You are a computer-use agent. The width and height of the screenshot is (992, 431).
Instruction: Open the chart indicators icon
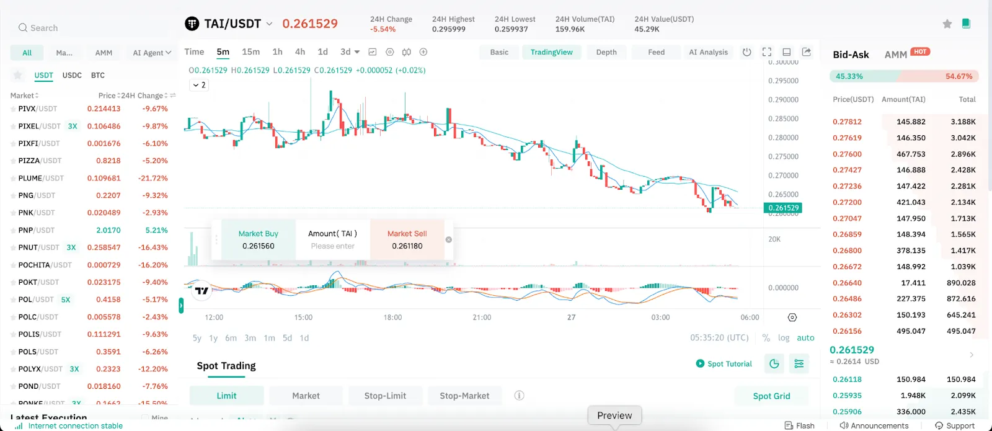coord(373,52)
